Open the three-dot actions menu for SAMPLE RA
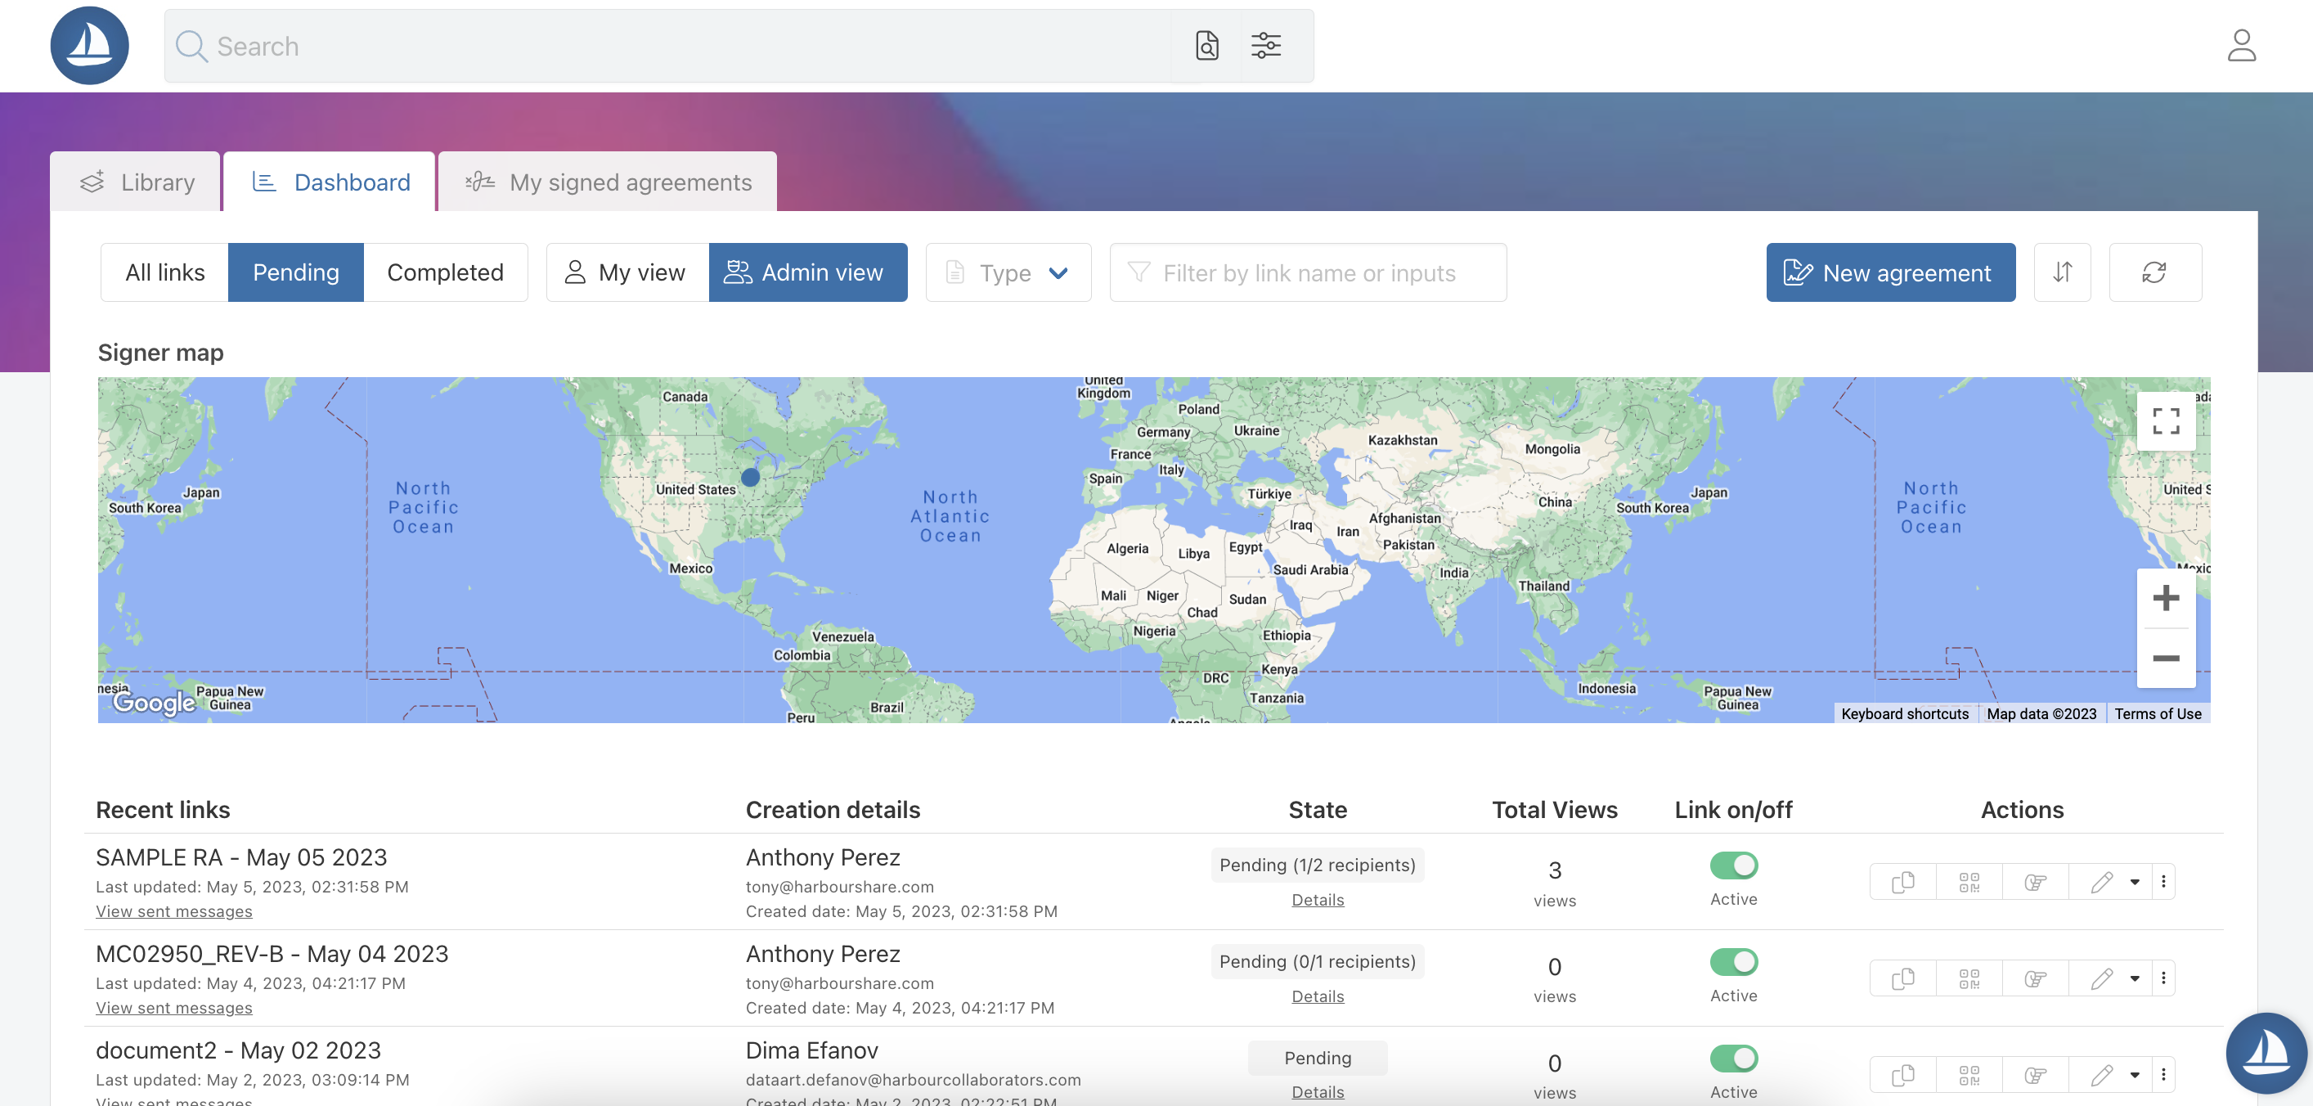This screenshot has width=2313, height=1106. [2164, 881]
